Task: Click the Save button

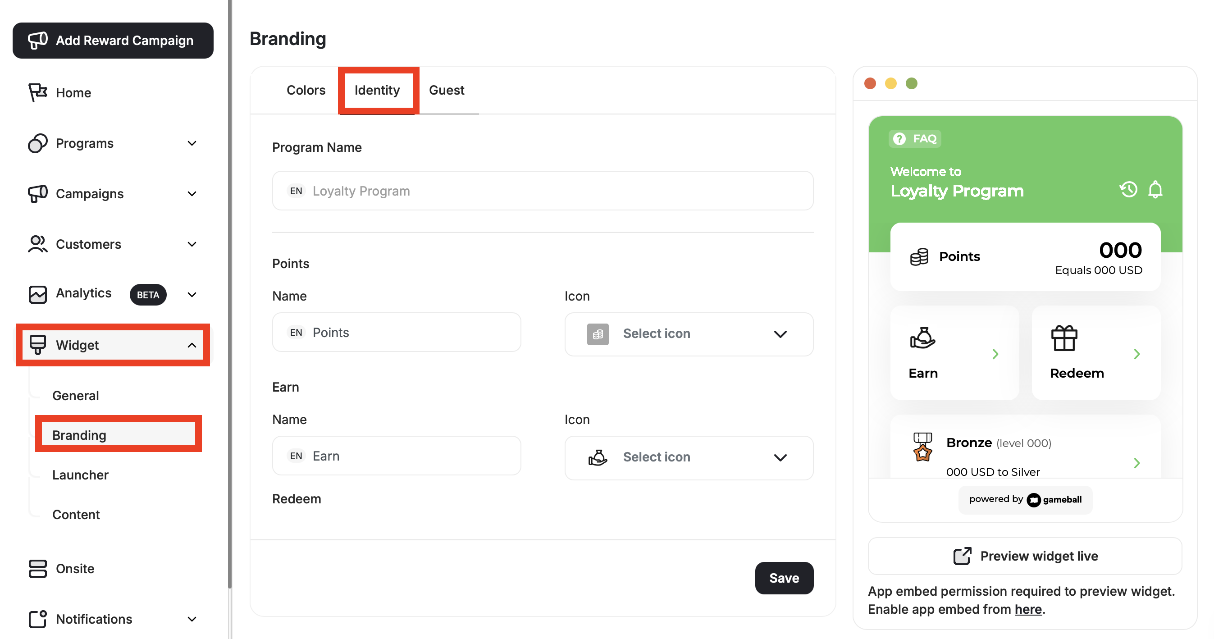Action: click(784, 578)
